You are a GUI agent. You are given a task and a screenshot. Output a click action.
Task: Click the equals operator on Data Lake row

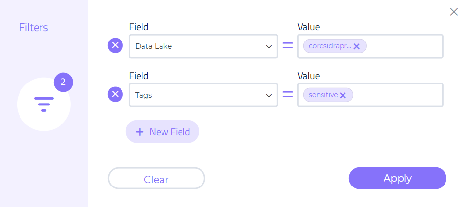coord(287,46)
